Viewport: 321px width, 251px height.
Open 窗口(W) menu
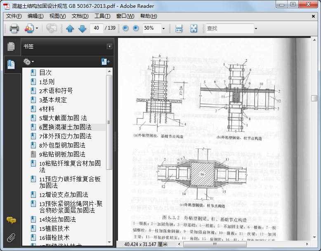tap(125, 16)
